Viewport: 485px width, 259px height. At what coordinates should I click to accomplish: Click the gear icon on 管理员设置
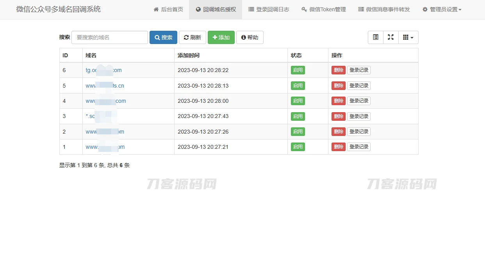(x=425, y=10)
